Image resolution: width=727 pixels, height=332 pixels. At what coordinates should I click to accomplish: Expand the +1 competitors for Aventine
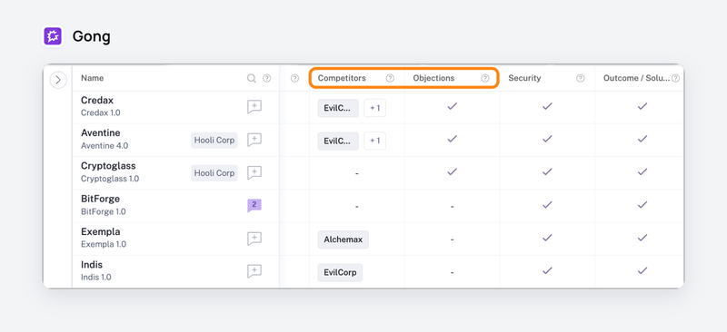pyautogui.click(x=374, y=142)
